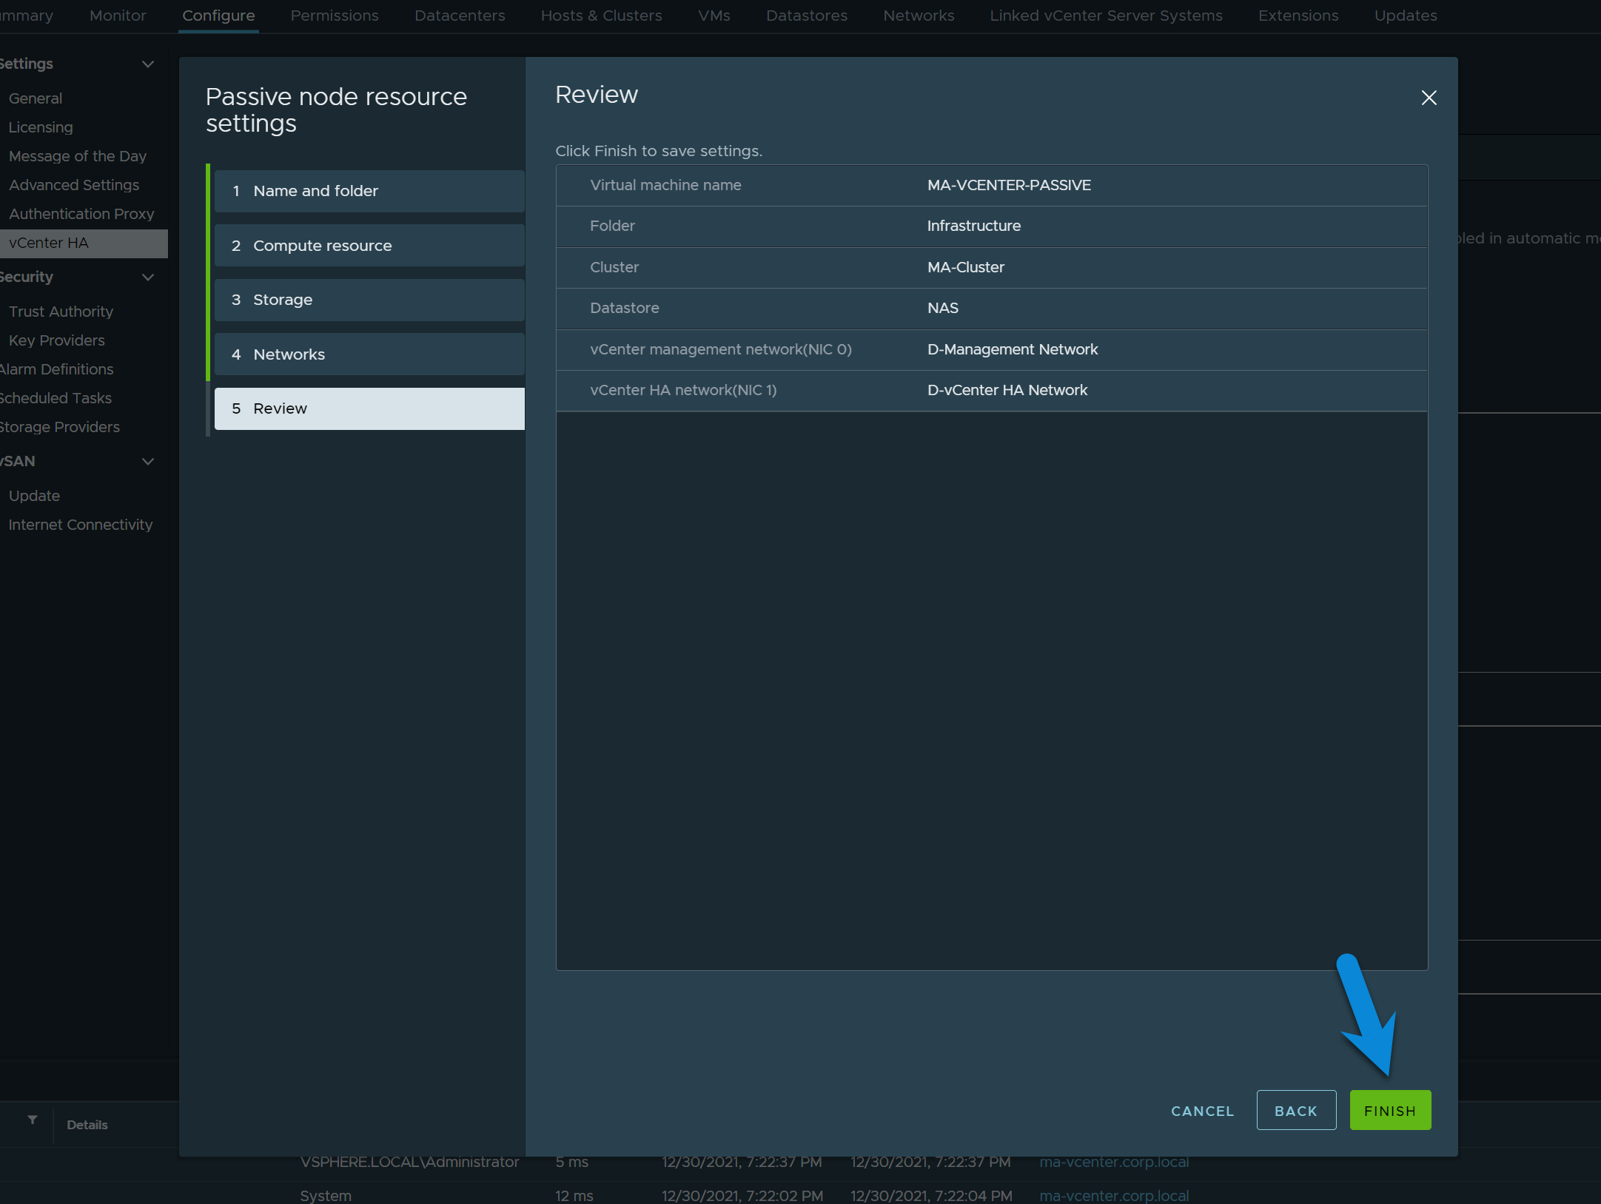
Task: Select vCenter HA in sidebar
Action: 84,243
